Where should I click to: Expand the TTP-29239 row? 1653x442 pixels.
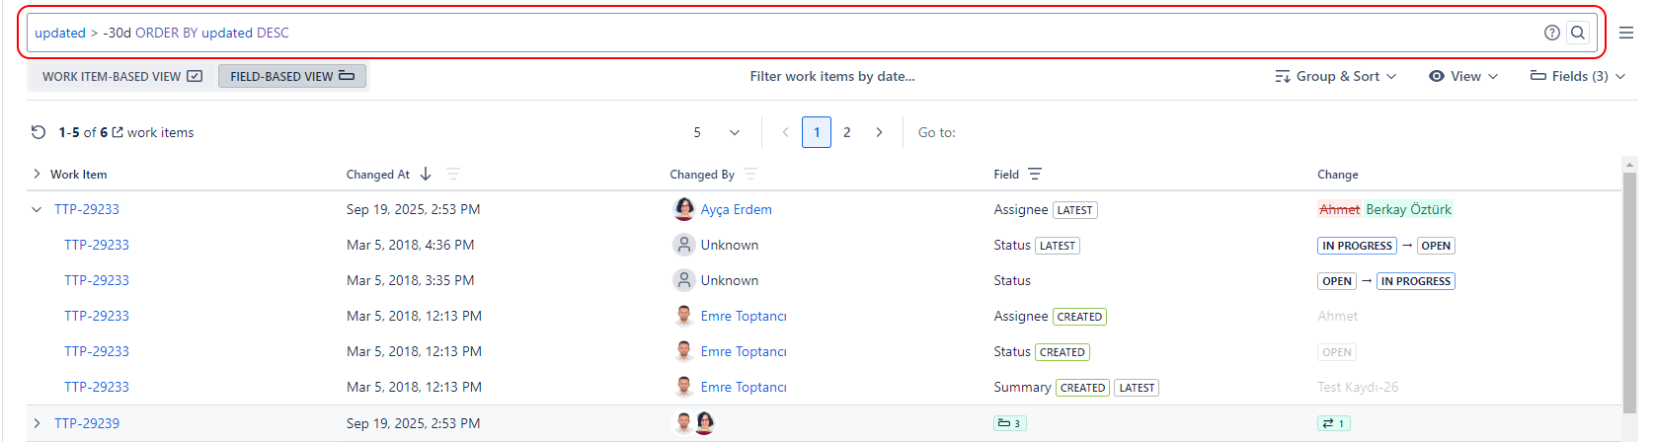coord(37,423)
